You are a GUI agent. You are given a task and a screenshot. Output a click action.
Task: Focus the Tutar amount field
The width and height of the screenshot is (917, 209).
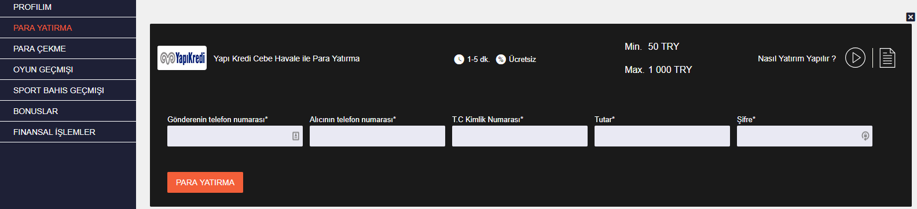(x=662, y=136)
